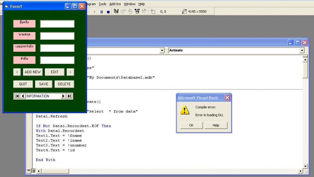Click the code window horizontal scroll thumb
Screen dimensions: 314x177
(x=55, y=171)
